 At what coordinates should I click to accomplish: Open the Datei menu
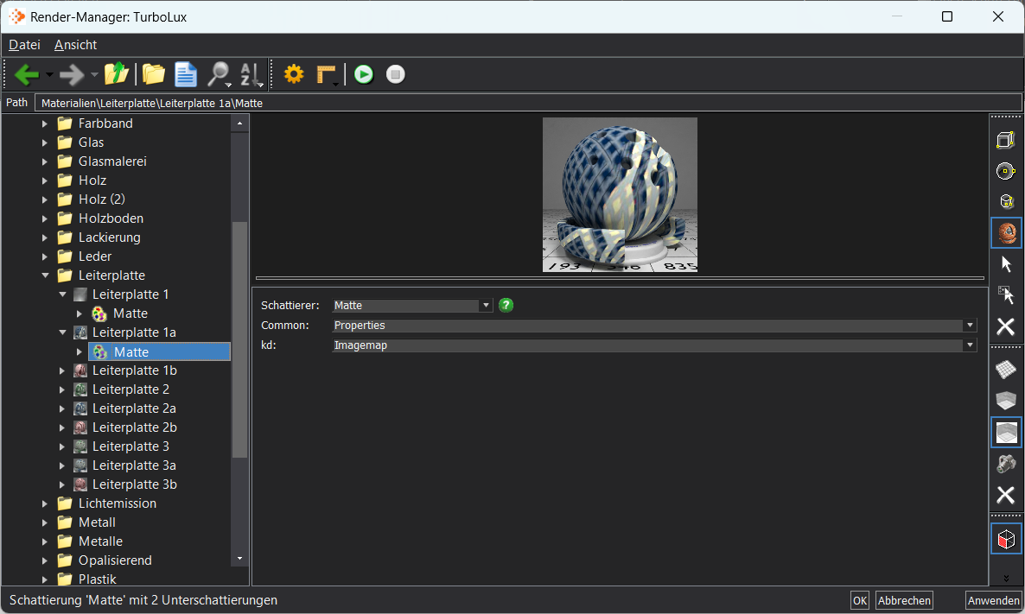[x=24, y=44]
